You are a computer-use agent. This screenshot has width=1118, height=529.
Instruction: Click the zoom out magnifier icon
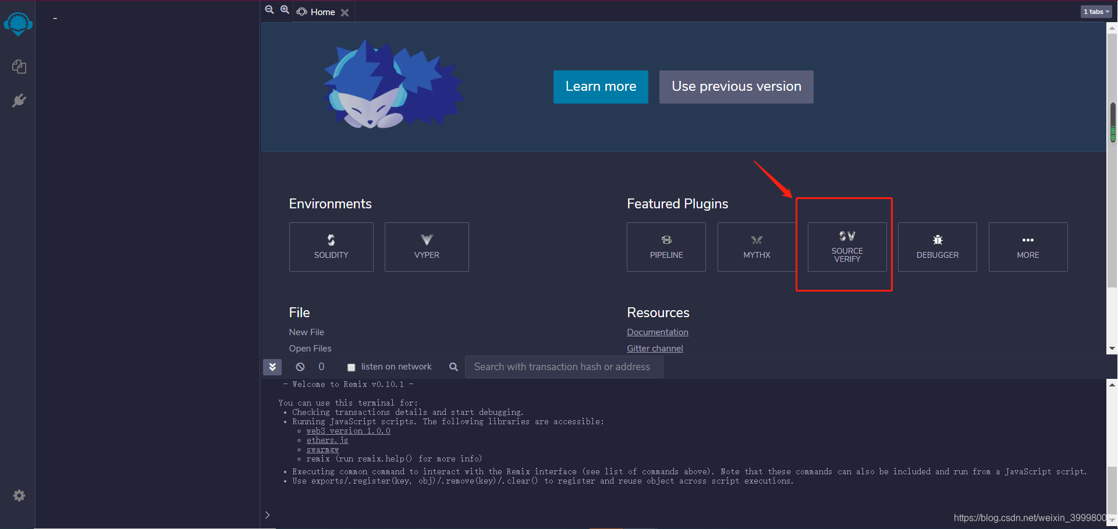click(x=269, y=10)
